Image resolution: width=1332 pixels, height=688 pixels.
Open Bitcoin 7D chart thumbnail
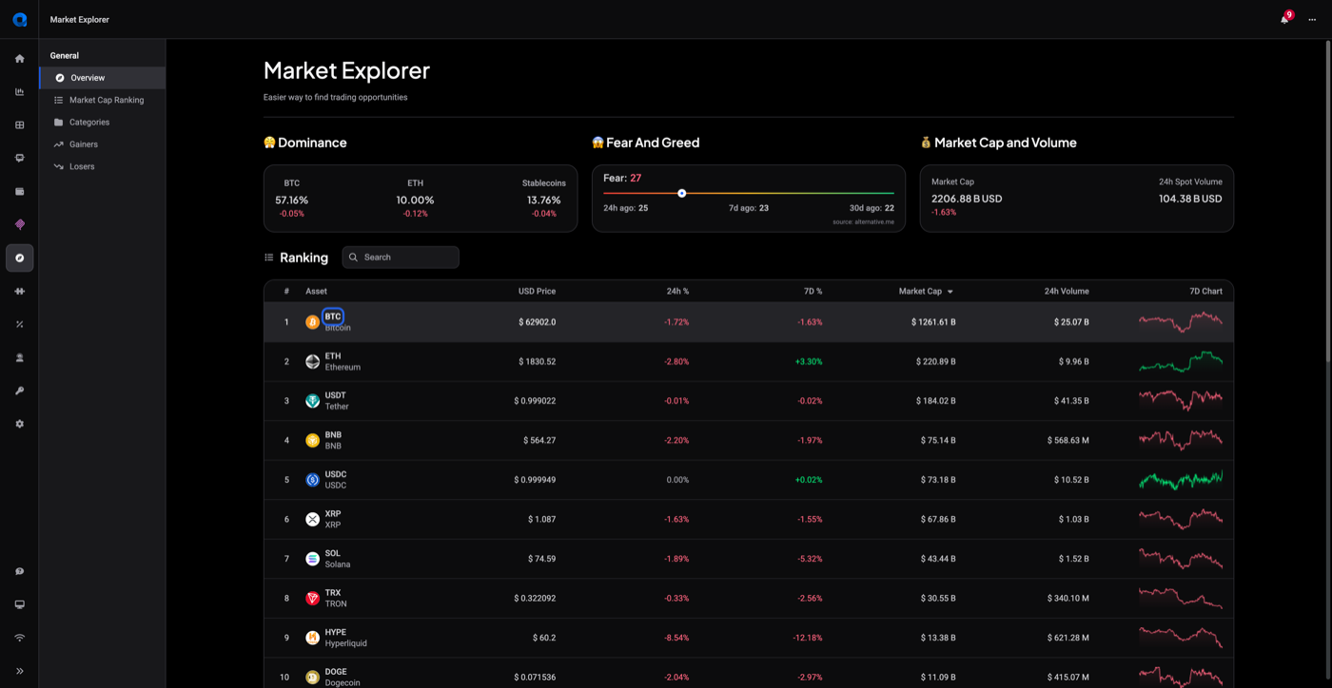coord(1181,322)
